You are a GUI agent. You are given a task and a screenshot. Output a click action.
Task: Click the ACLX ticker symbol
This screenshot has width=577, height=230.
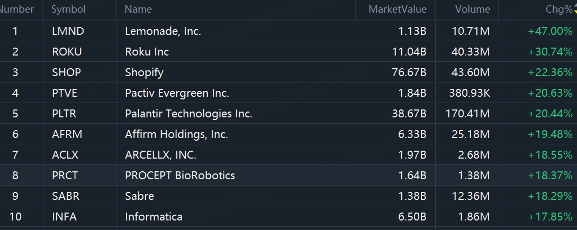[66, 155]
